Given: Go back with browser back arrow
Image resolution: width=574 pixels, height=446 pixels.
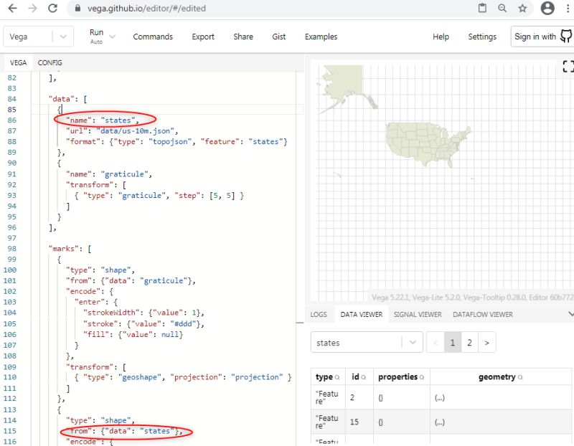Looking at the screenshot, I should click(x=12, y=8).
